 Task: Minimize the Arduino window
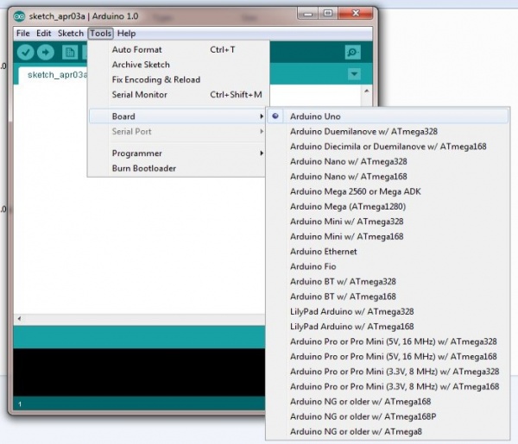click(308, 14)
